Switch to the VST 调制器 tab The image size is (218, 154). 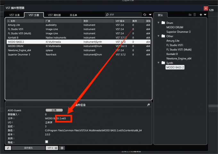point(55,15)
